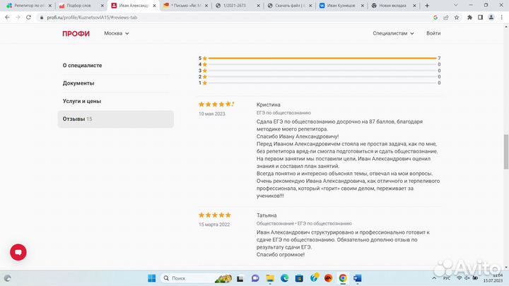The width and height of the screenshot is (509, 286).
Task: Click the Google icon in the address bar
Action: [435, 18]
